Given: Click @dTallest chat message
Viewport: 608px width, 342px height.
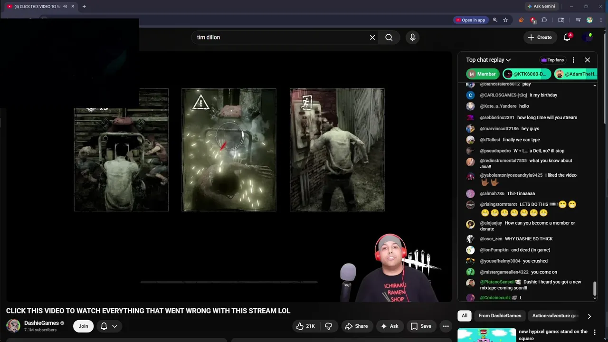Looking at the screenshot, I should click(x=522, y=140).
